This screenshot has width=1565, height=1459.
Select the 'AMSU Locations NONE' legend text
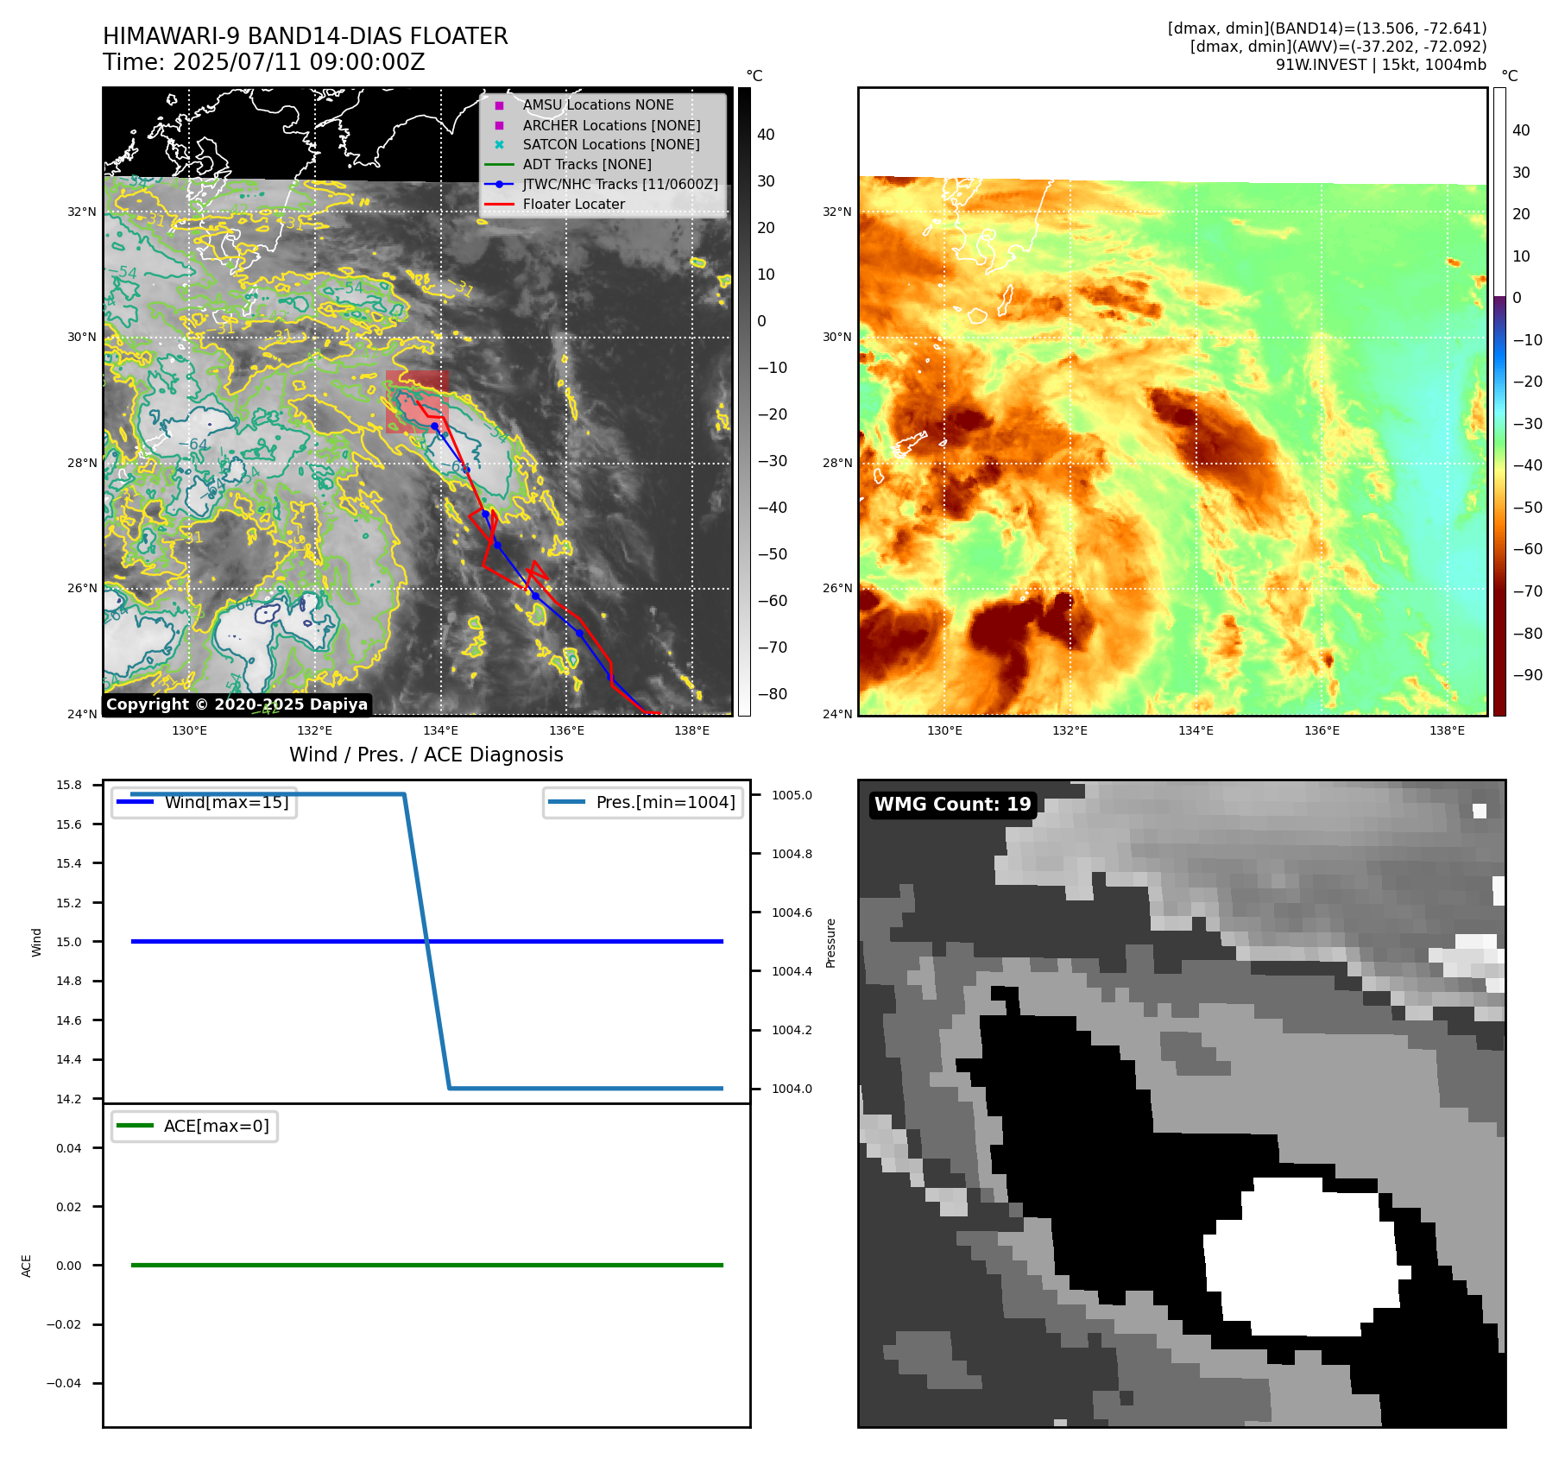[598, 105]
